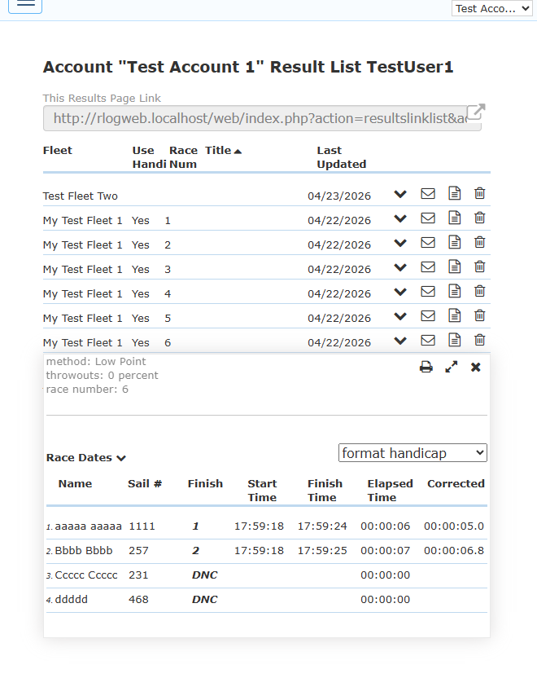The height and width of the screenshot is (687, 537).
Task: Email My Test Fleet 1 race 3 results
Action: coord(428,267)
